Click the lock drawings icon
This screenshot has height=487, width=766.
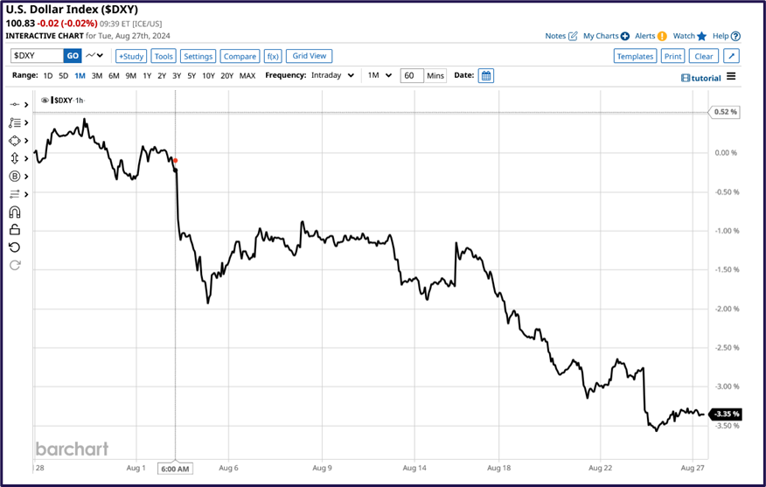(x=15, y=230)
